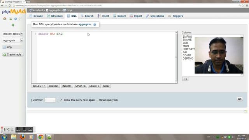
Task: Click the DELETE query template button
Action: click(94, 86)
